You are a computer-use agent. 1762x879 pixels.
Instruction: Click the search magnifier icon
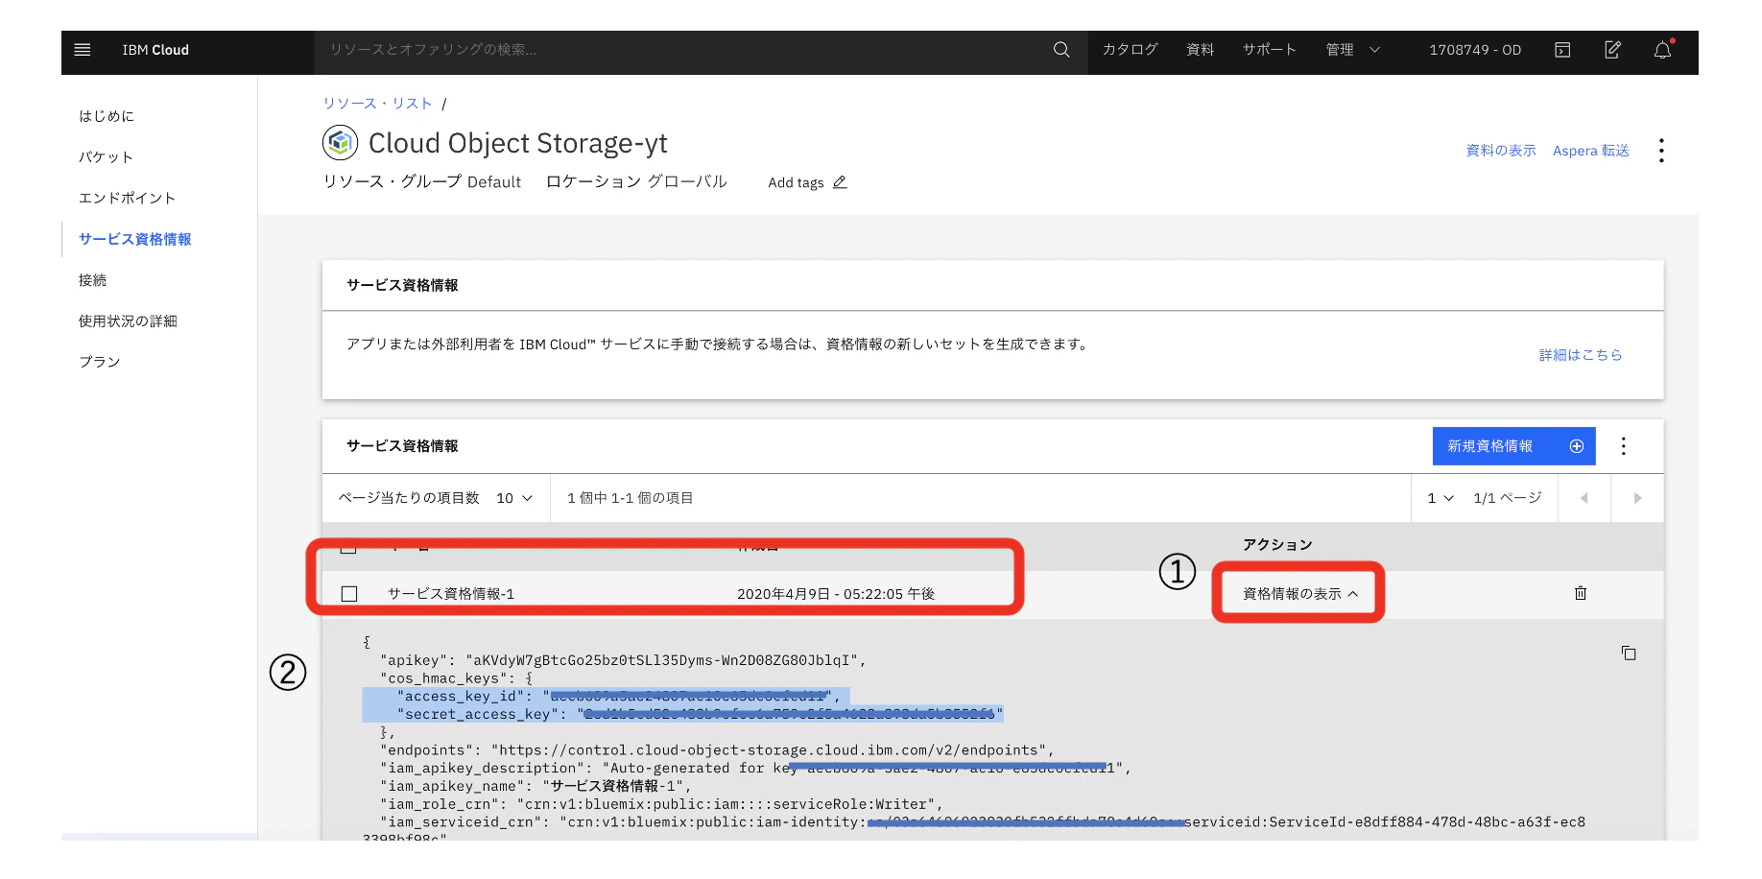pos(1061,50)
